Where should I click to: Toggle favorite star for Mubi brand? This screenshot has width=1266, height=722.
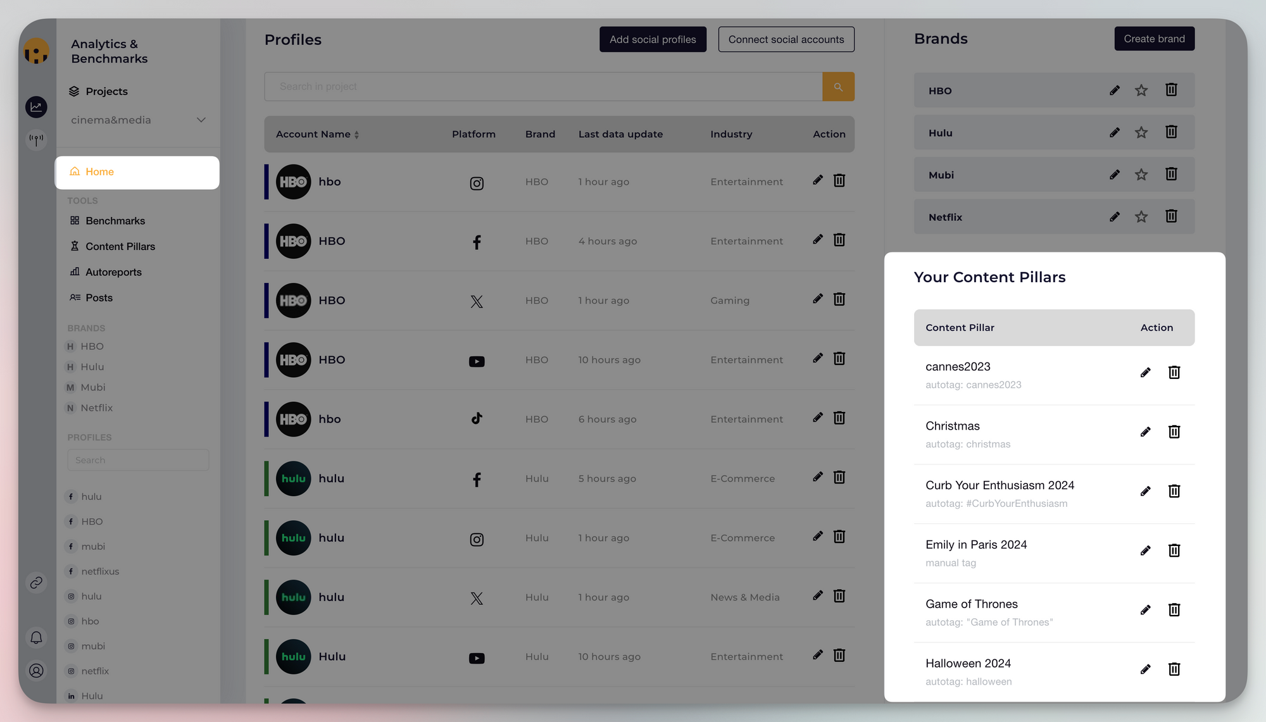(x=1141, y=175)
